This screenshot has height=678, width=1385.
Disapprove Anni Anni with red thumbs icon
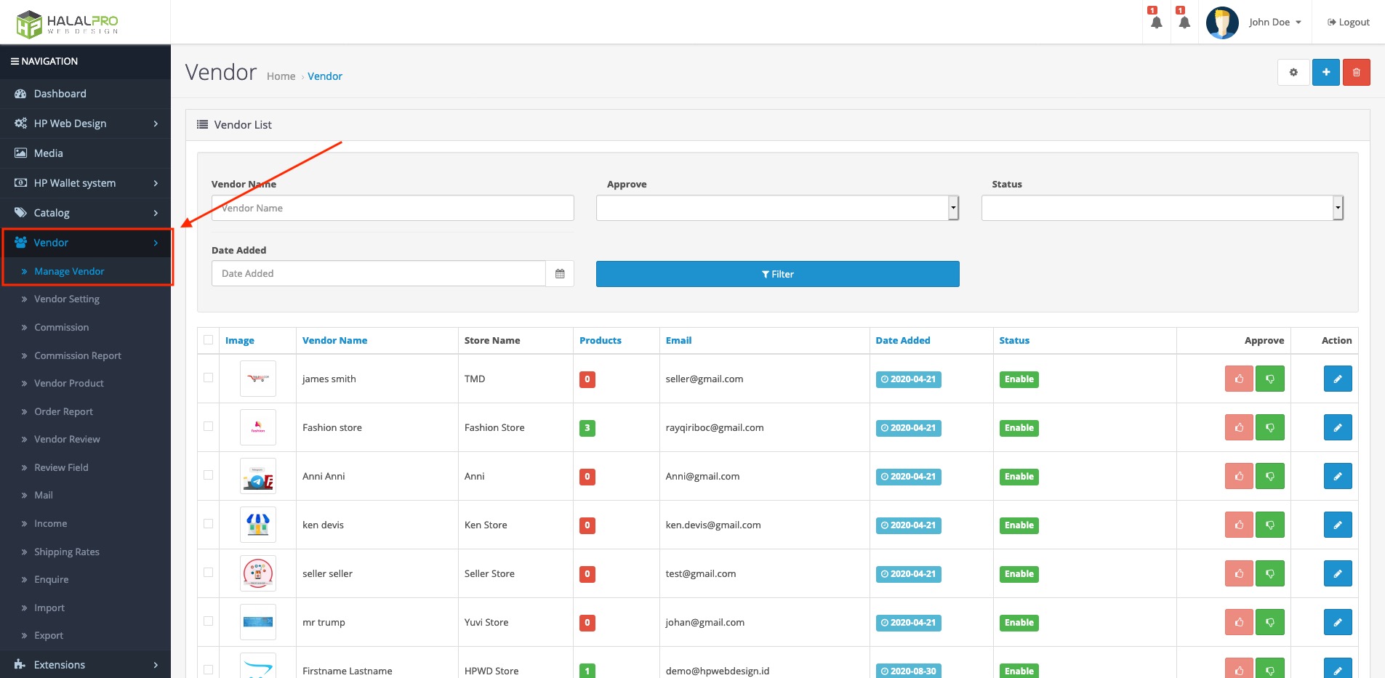point(1238,476)
